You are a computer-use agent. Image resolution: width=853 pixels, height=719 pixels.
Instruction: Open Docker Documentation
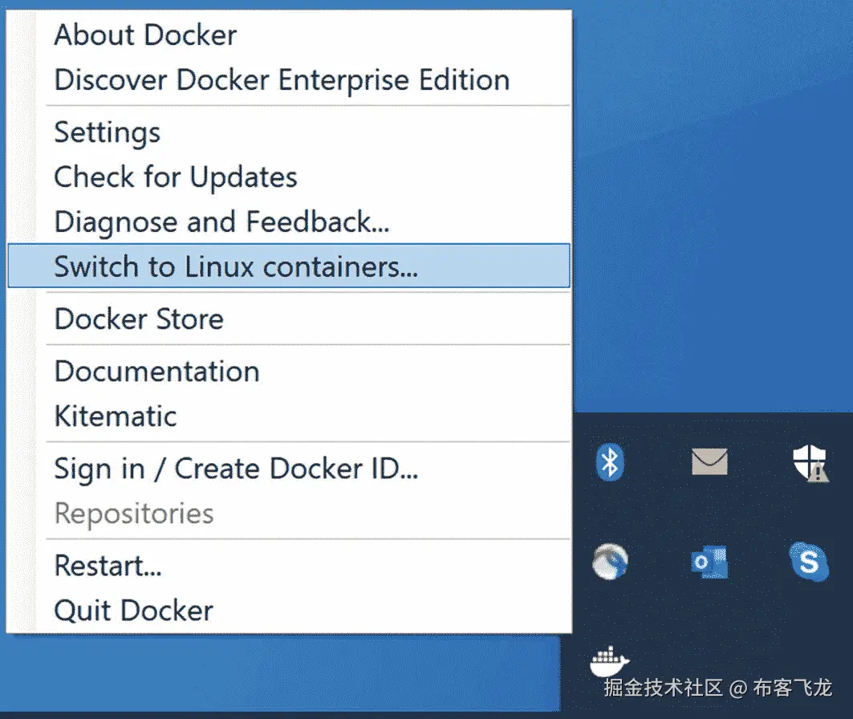tap(289, 372)
